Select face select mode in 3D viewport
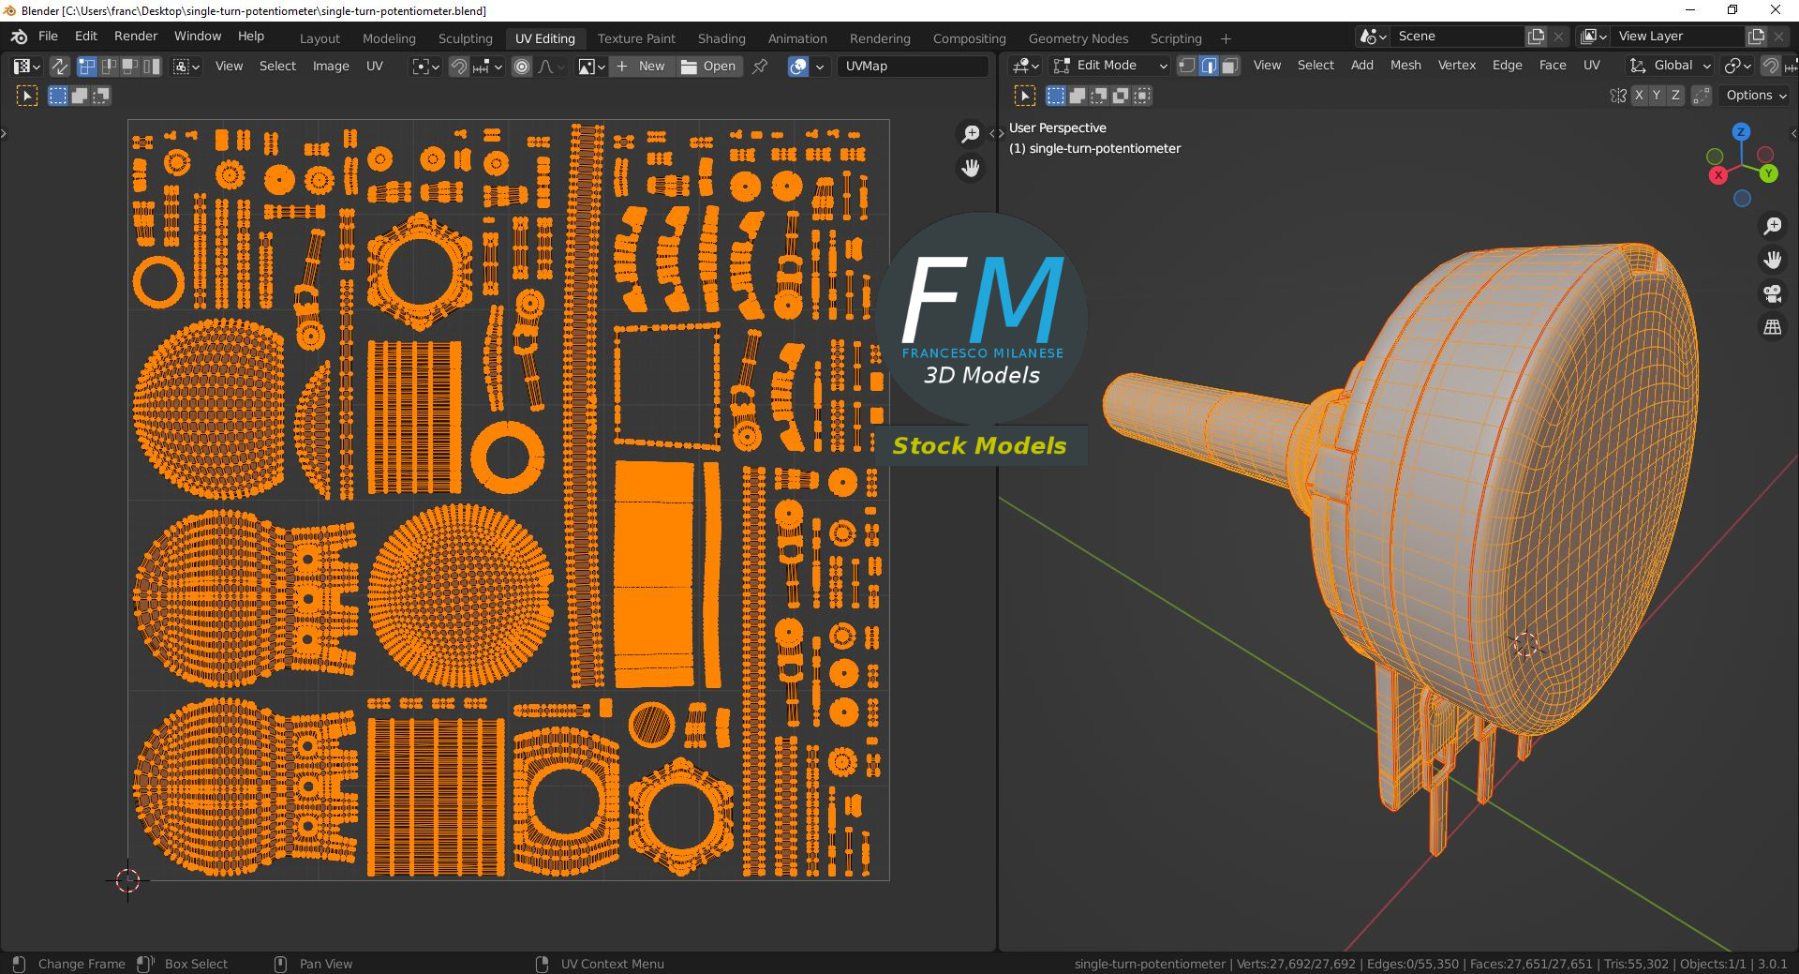The width and height of the screenshot is (1799, 974). [1230, 66]
